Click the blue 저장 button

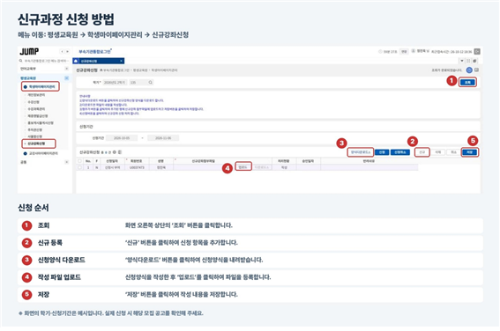point(470,152)
